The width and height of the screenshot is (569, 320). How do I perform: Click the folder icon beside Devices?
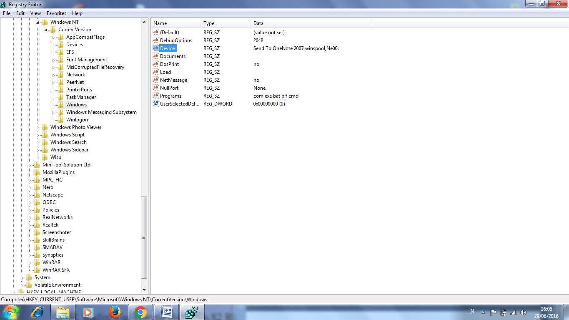tap(61, 45)
